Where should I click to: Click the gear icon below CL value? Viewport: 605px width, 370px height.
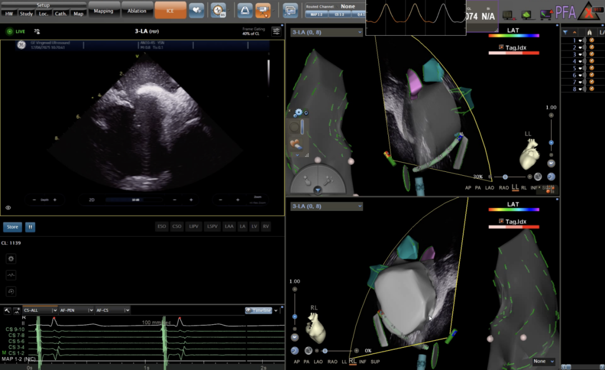pyautogui.click(x=11, y=259)
